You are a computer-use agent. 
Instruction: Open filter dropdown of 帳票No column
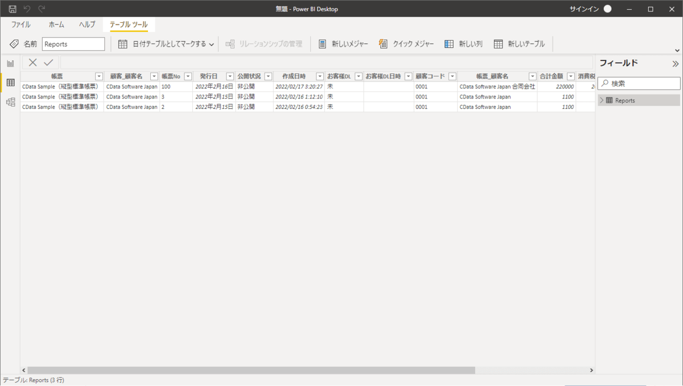188,76
